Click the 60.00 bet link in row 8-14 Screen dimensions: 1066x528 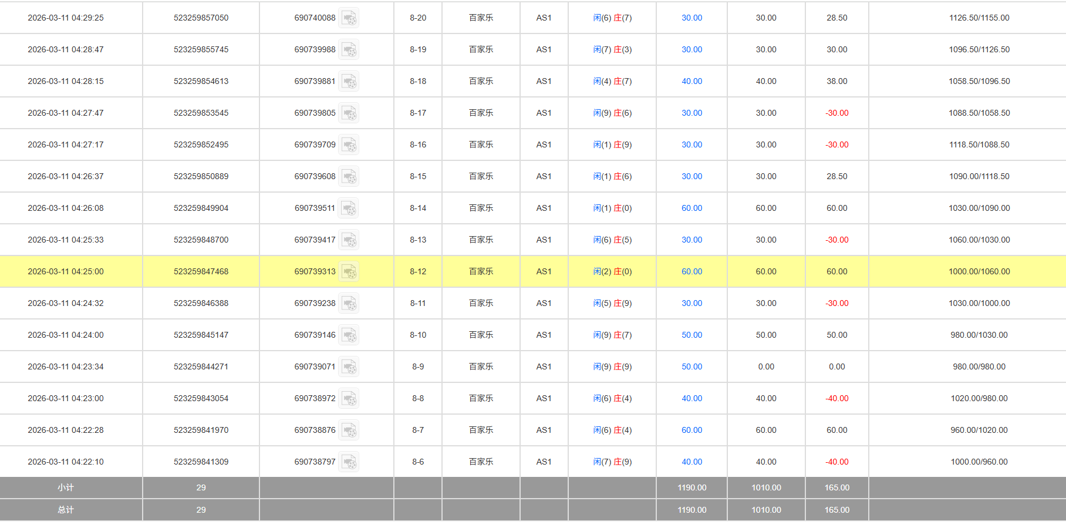pos(691,208)
